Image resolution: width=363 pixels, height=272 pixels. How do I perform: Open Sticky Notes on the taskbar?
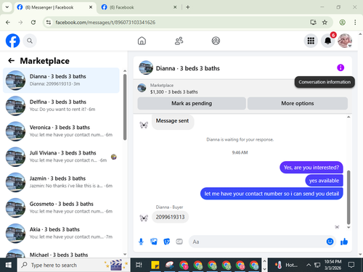(x=155, y=265)
